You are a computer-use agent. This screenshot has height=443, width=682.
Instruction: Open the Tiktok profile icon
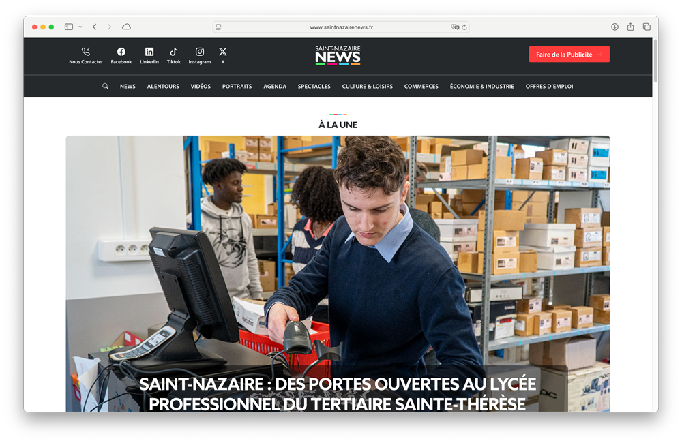[174, 51]
